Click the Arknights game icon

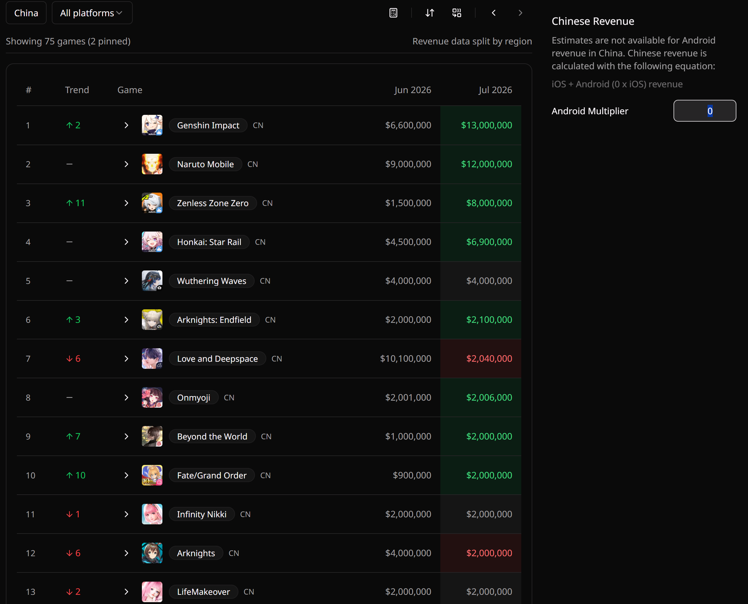[152, 553]
